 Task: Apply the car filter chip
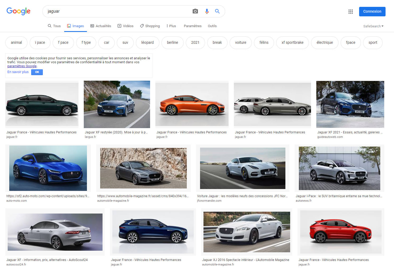[x=106, y=43]
